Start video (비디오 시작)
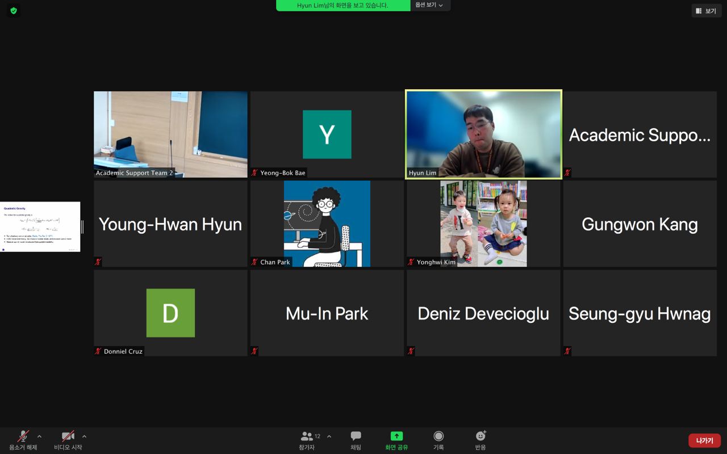 68,436
